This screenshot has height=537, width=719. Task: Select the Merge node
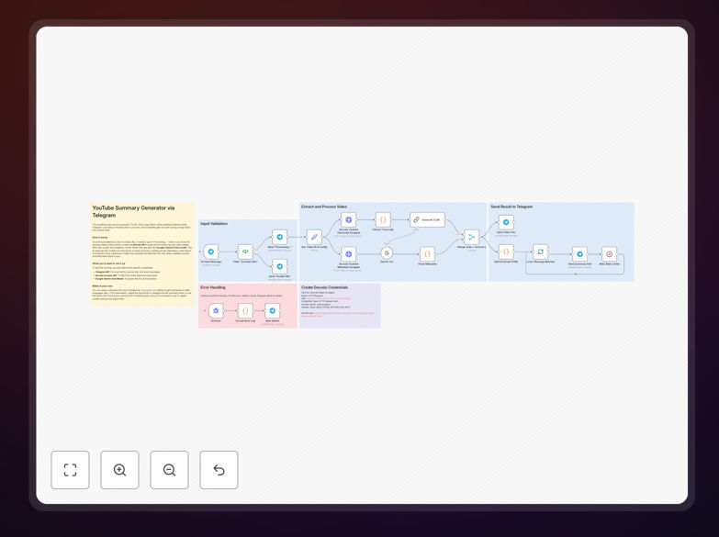point(471,237)
